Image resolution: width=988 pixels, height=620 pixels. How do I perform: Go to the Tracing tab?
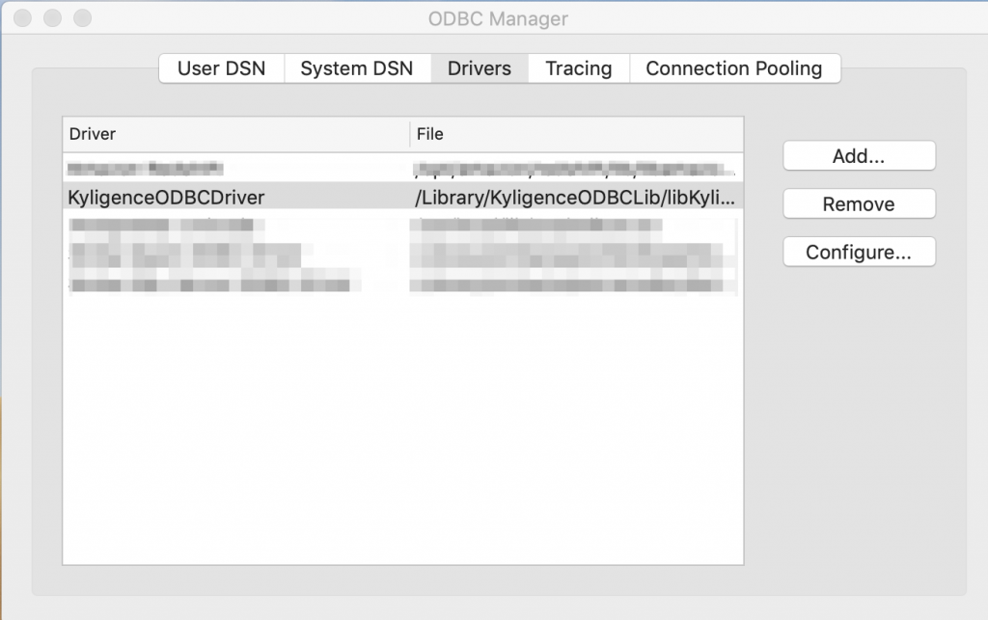click(x=578, y=68)
